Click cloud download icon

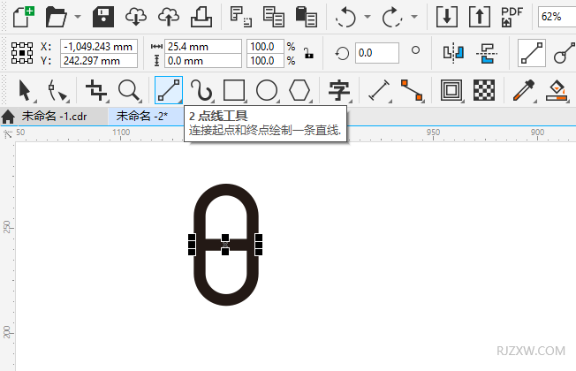tap(136, 17)
